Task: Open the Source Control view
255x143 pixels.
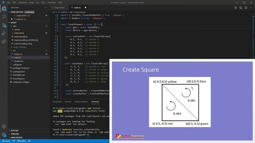Action: coord(4,25)
